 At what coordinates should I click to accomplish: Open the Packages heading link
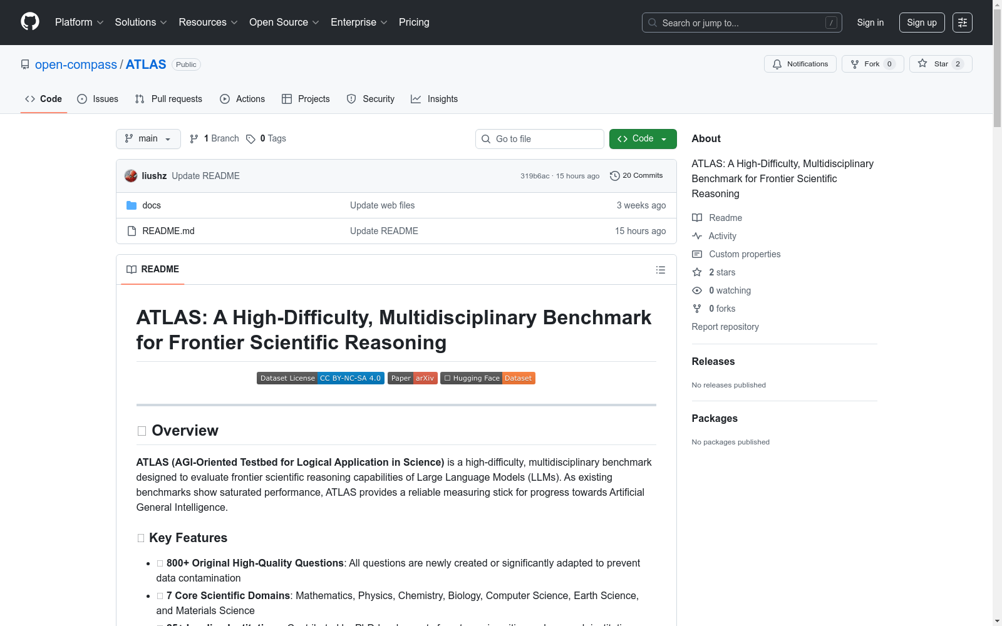(715, 418)
